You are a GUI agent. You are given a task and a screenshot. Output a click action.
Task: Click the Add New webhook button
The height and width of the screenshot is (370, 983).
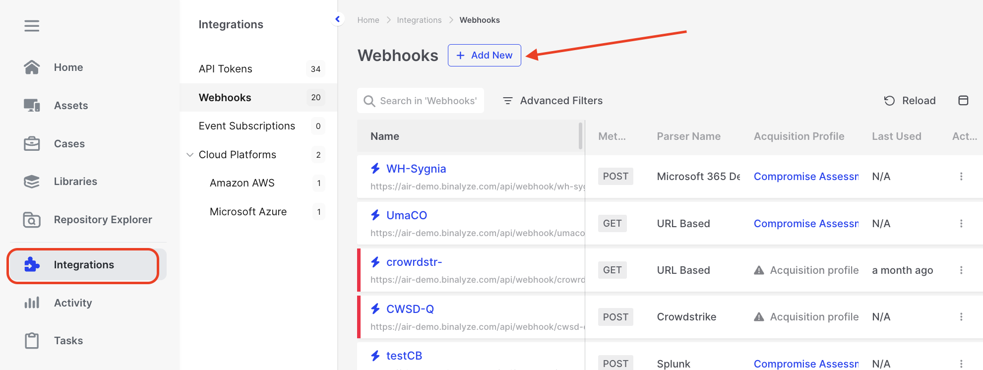484,55
